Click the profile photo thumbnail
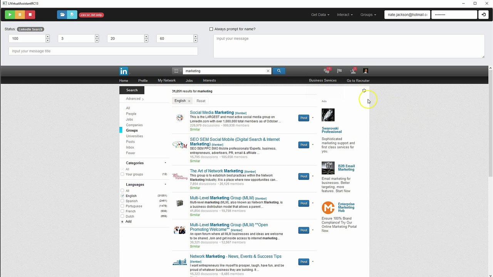Viewport: 493px width, 277px height. coord(366,71)
